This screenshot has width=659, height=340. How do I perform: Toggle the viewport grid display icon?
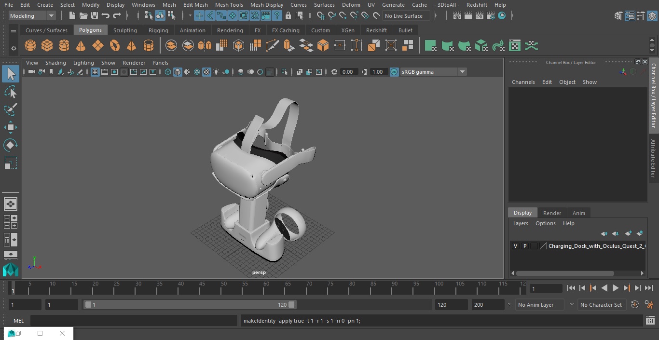(x=95, y=72)
